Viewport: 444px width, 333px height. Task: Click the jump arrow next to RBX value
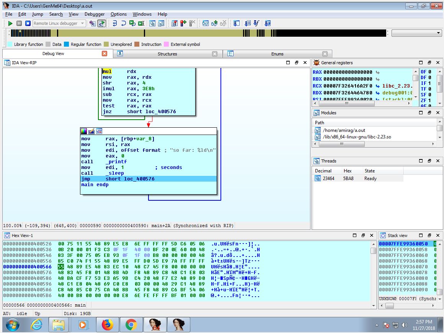point(377,79)
